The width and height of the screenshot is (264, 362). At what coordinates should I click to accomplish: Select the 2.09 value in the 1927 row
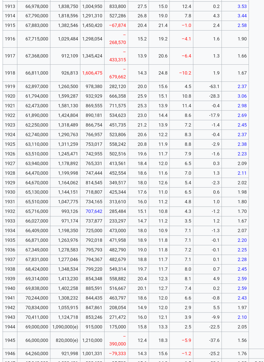[242, 164]
